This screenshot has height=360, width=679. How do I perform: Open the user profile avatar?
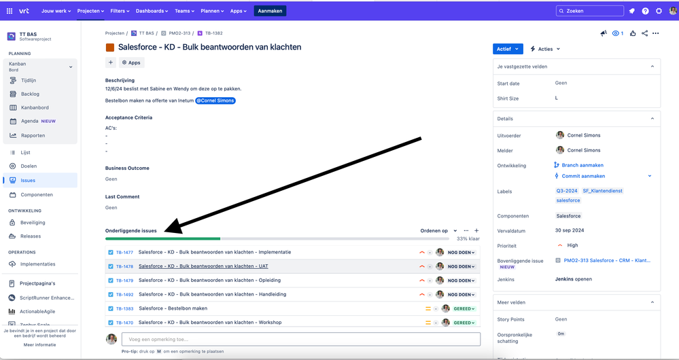[672, 11]
